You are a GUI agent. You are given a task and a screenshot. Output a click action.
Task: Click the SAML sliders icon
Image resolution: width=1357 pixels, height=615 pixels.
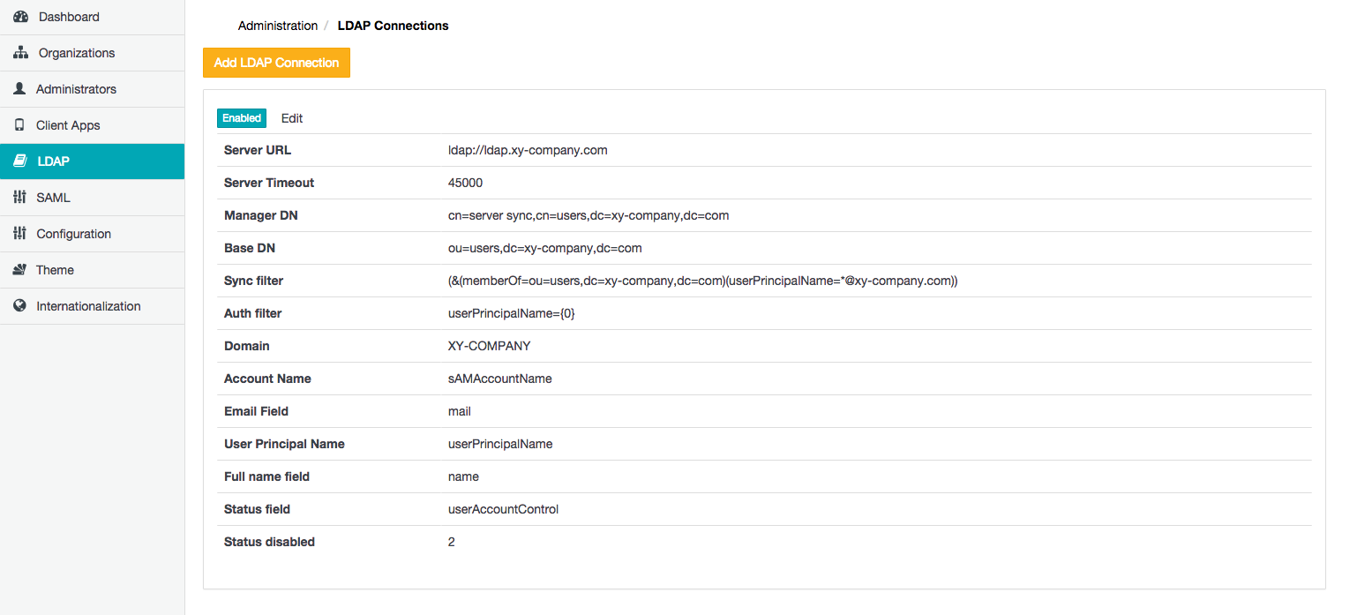click(x=19, y=198)
